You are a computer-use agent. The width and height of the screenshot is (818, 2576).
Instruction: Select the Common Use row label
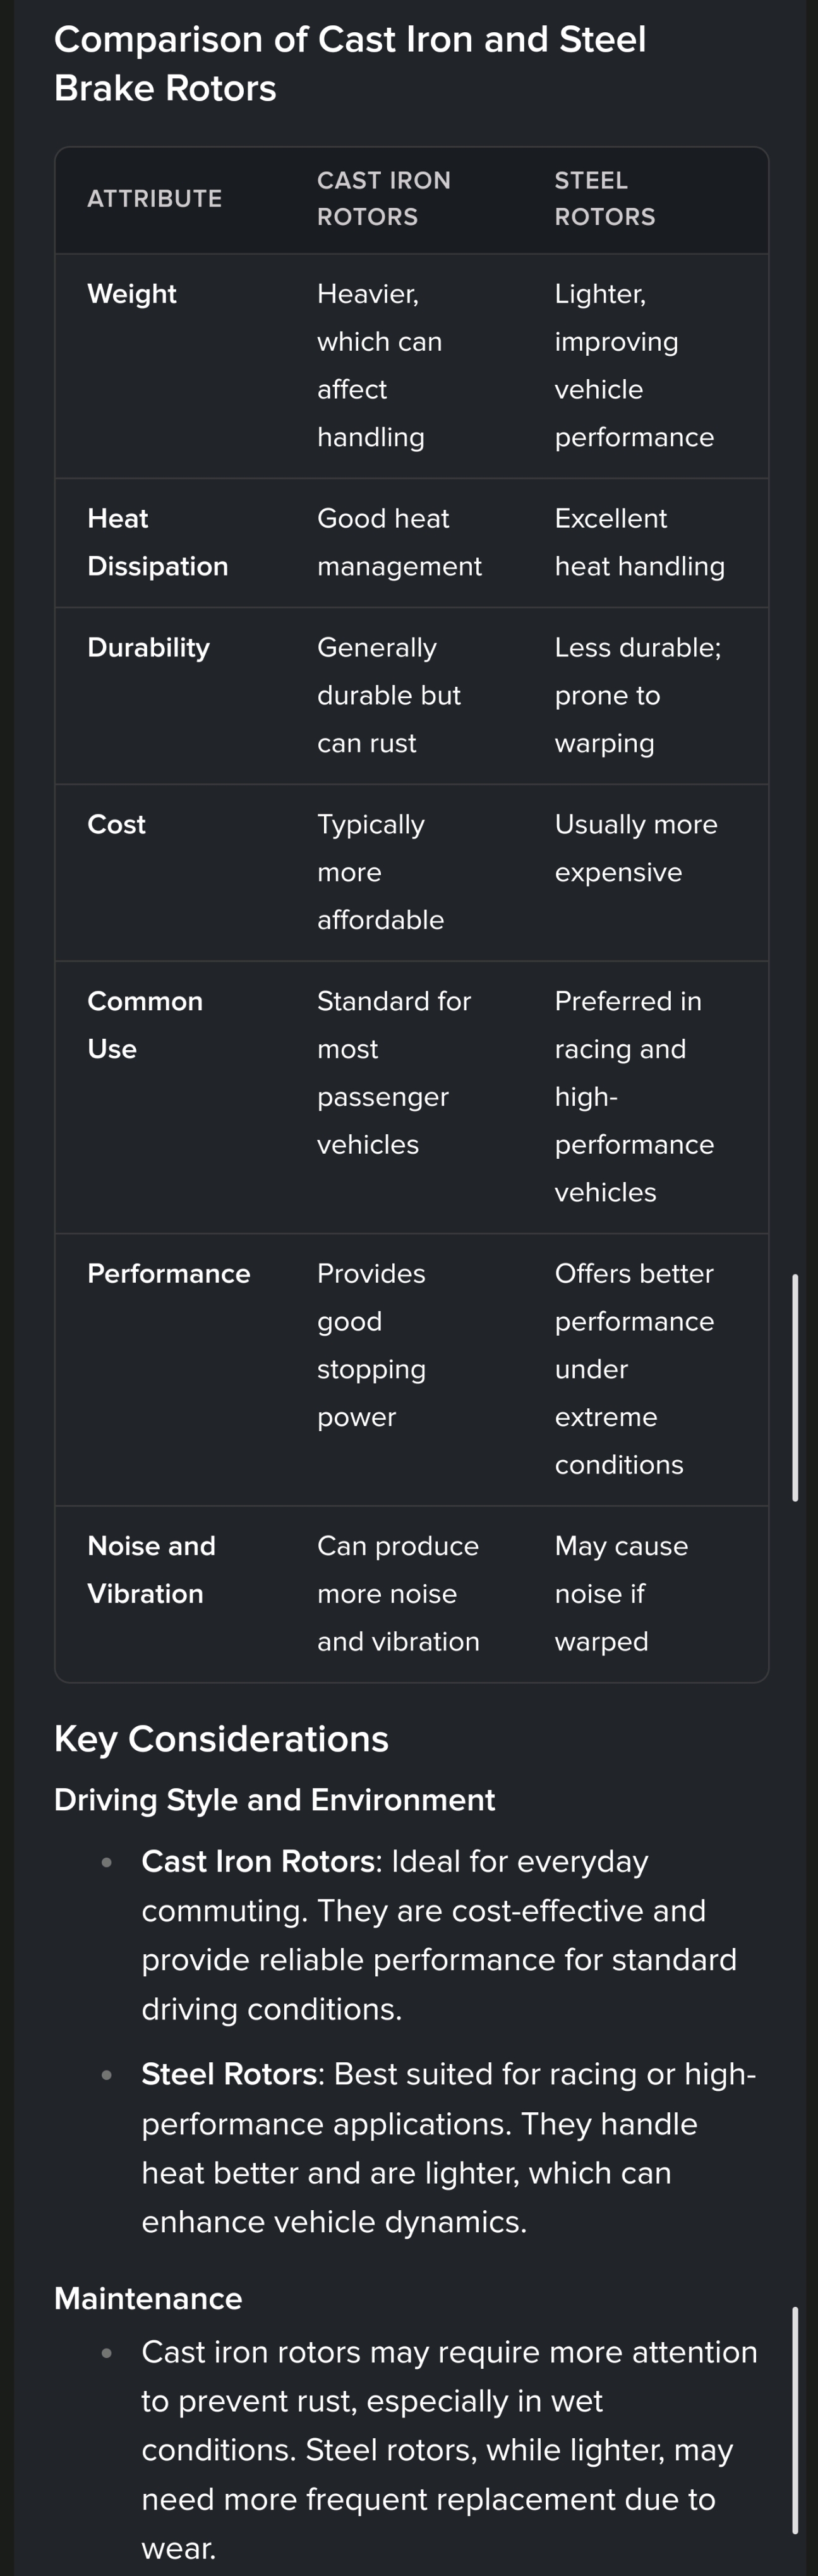click(145, 1025)
